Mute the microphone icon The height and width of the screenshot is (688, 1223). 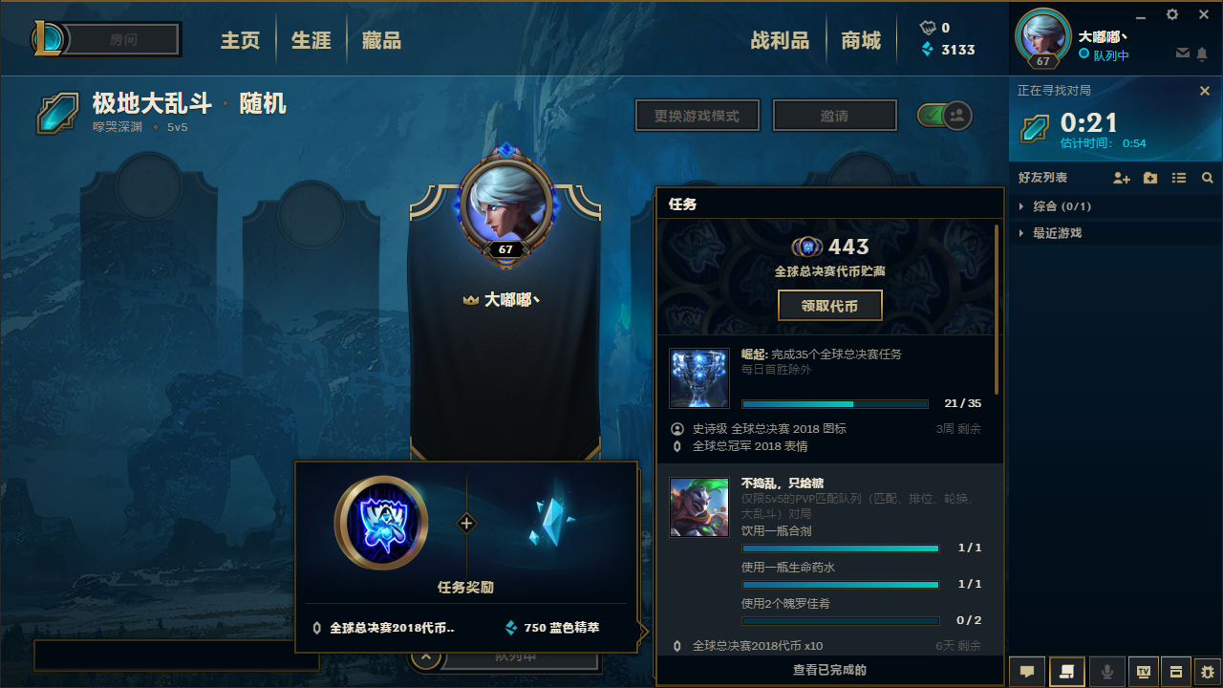click(x=1107, y=672)
